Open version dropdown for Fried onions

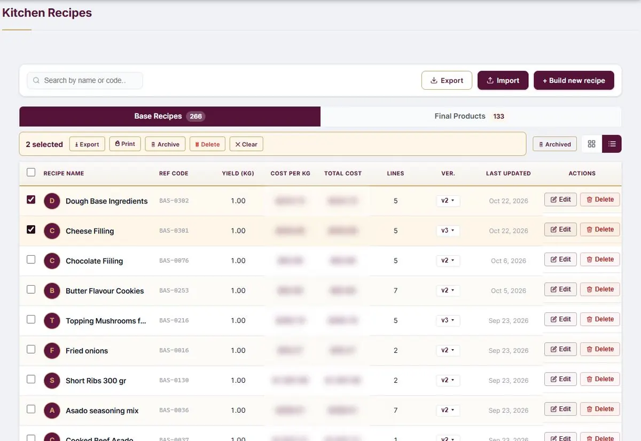pos(448,350)
